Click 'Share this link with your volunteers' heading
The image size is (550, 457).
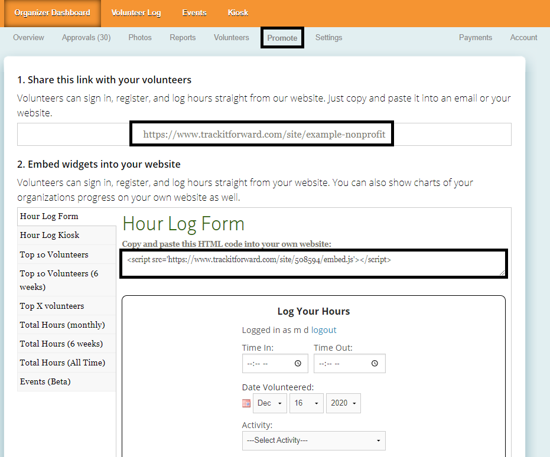[104, 80]
